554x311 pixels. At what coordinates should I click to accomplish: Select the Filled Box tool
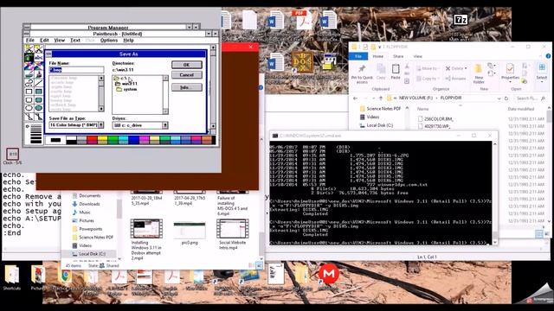click(x=38, y=92)
